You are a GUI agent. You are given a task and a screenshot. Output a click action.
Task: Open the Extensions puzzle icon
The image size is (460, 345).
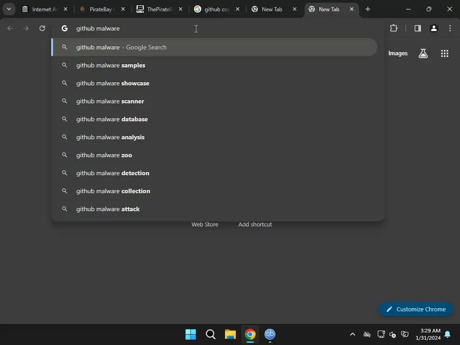[x=394, y=28]
